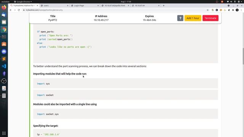Switch to the Login Page tab

[85, 5]
